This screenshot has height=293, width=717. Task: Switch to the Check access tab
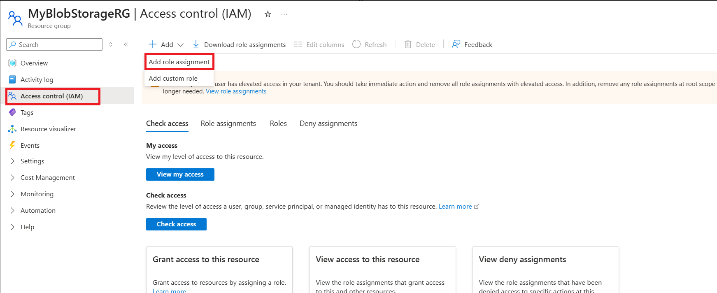click(x=167, y=123)
